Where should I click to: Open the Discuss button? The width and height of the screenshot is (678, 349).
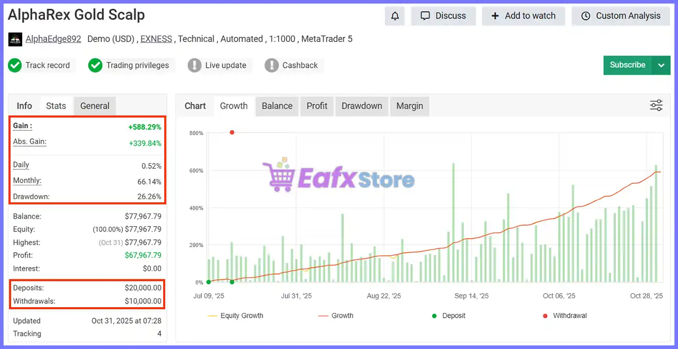pos(443,16)
